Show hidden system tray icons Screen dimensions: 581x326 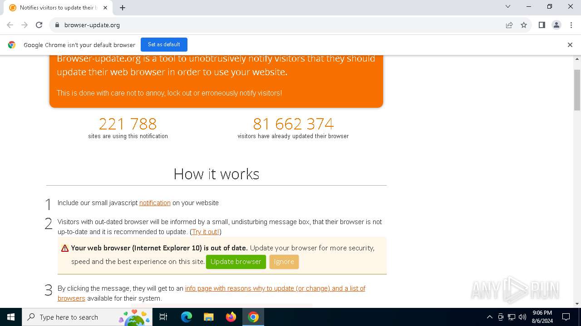pos(489,317)
